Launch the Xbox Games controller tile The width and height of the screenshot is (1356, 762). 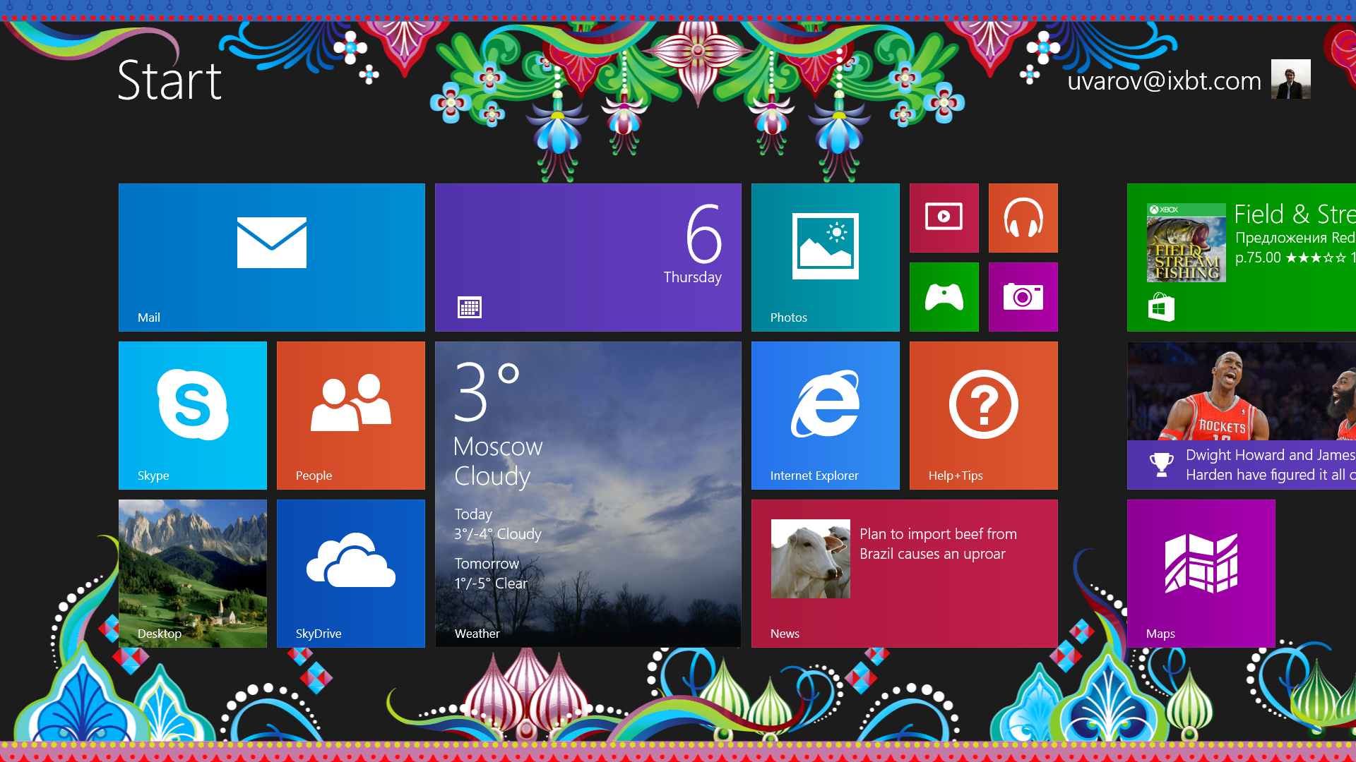(944, 297)
